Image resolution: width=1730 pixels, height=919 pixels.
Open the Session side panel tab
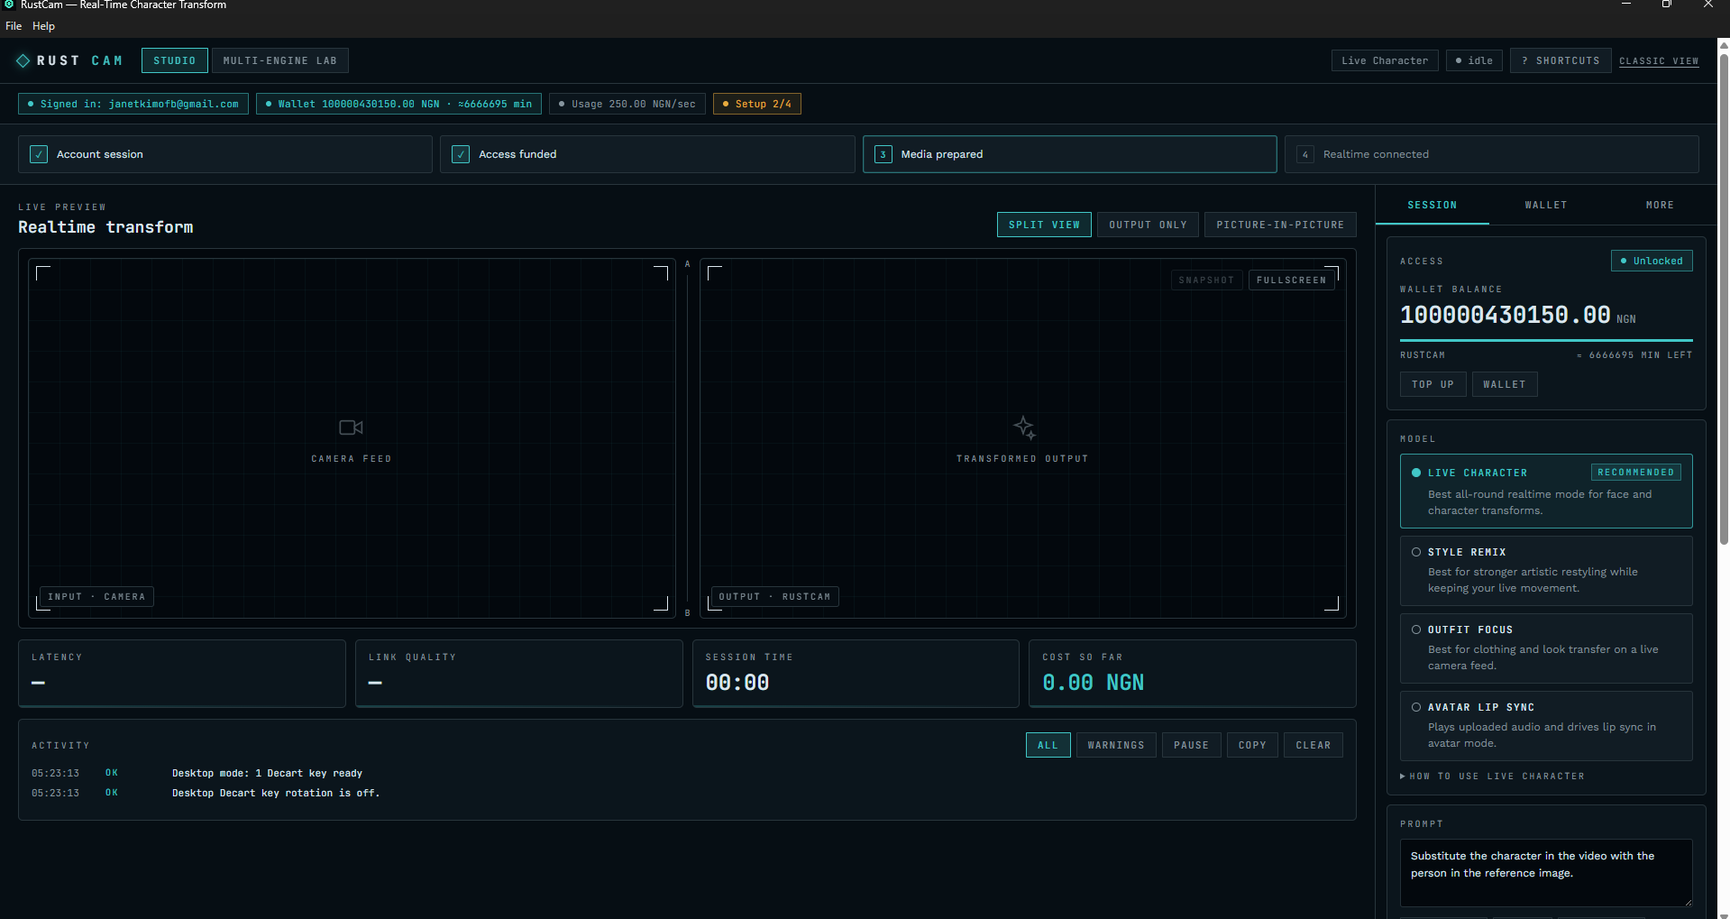pos(1432,206)
